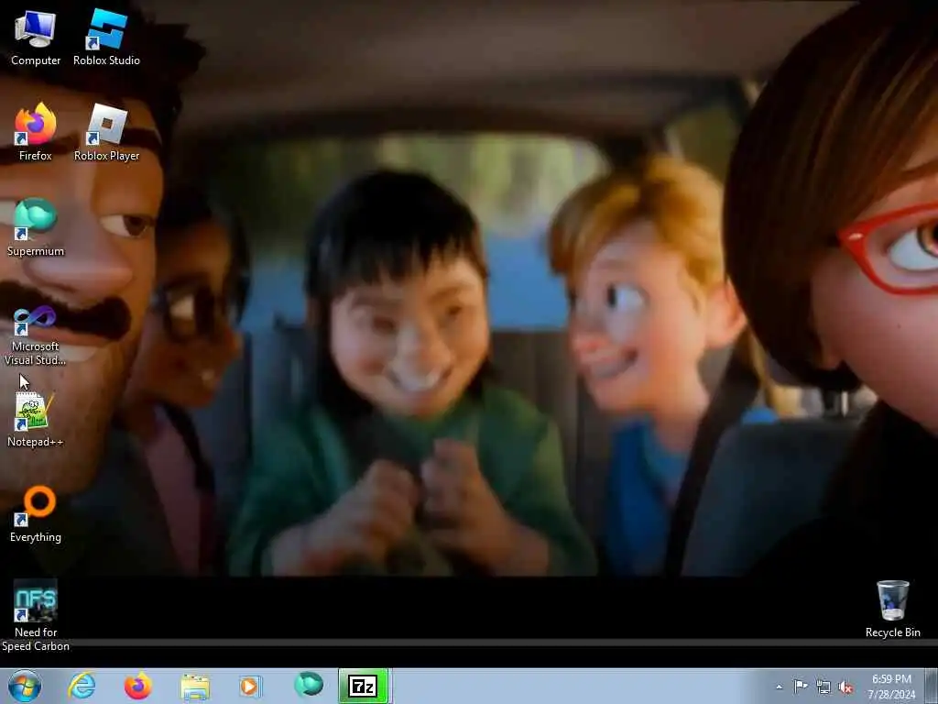Select the Recycle Bin icon

click(892, 610)
